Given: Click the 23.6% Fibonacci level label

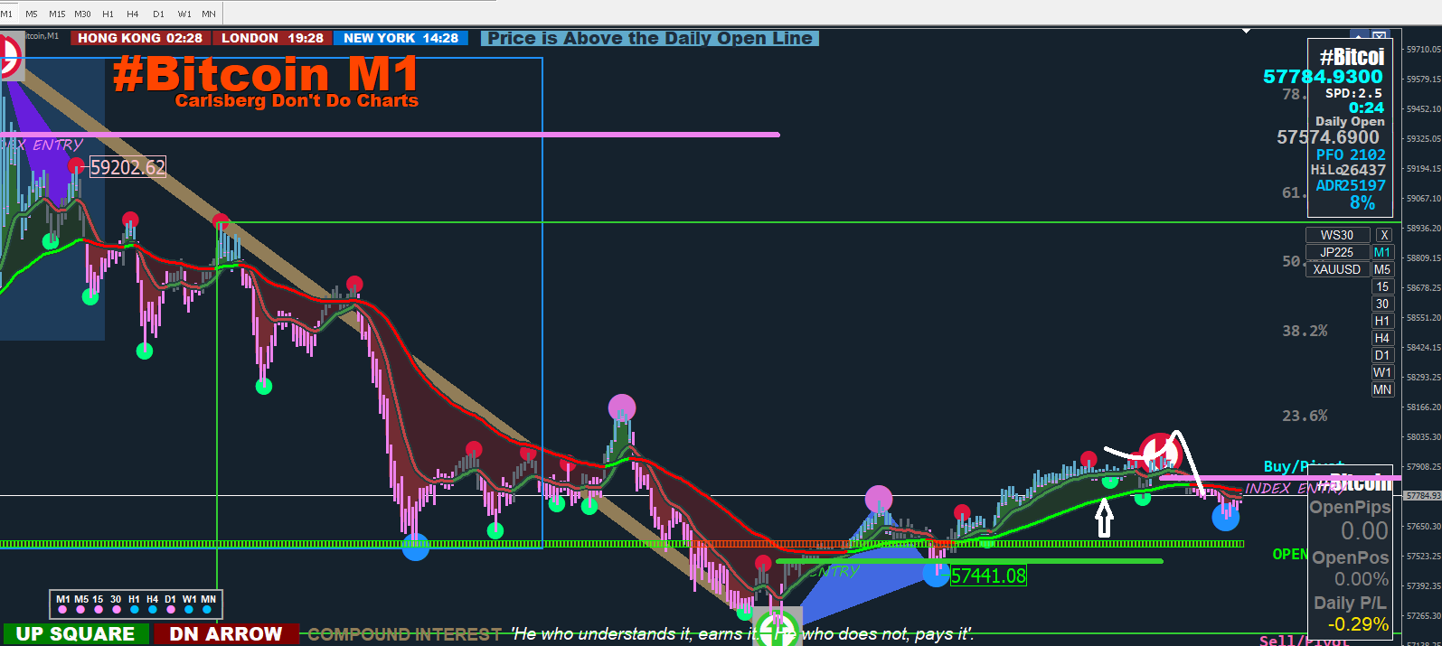Looking at the screenshot, I should pos(1305,416).
